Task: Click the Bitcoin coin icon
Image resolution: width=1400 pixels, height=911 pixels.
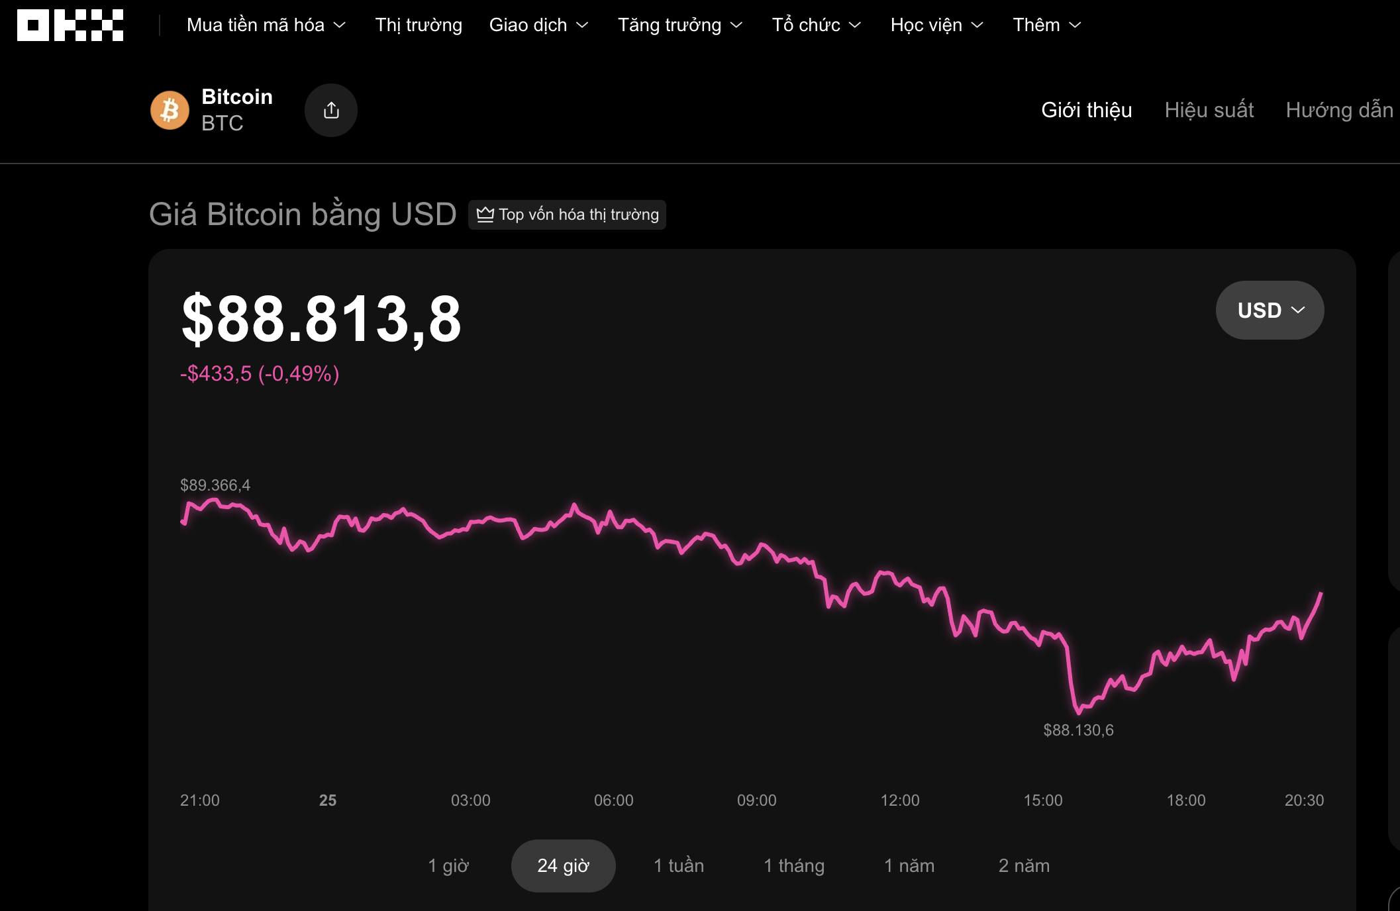Action: [x=170, y=110]
